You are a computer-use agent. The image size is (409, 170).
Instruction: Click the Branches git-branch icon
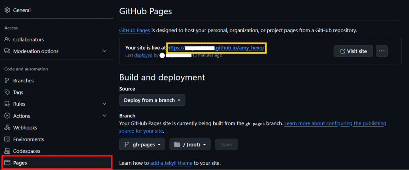(x=7, y=80)
